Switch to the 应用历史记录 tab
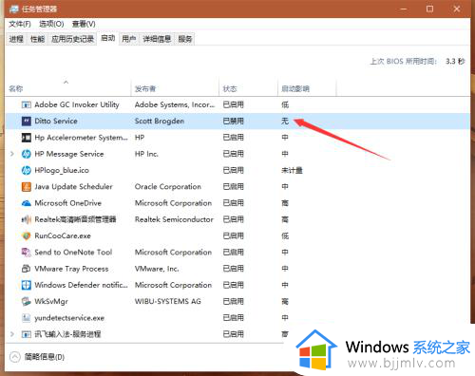475x376 pixels. [x=72, y=39]
